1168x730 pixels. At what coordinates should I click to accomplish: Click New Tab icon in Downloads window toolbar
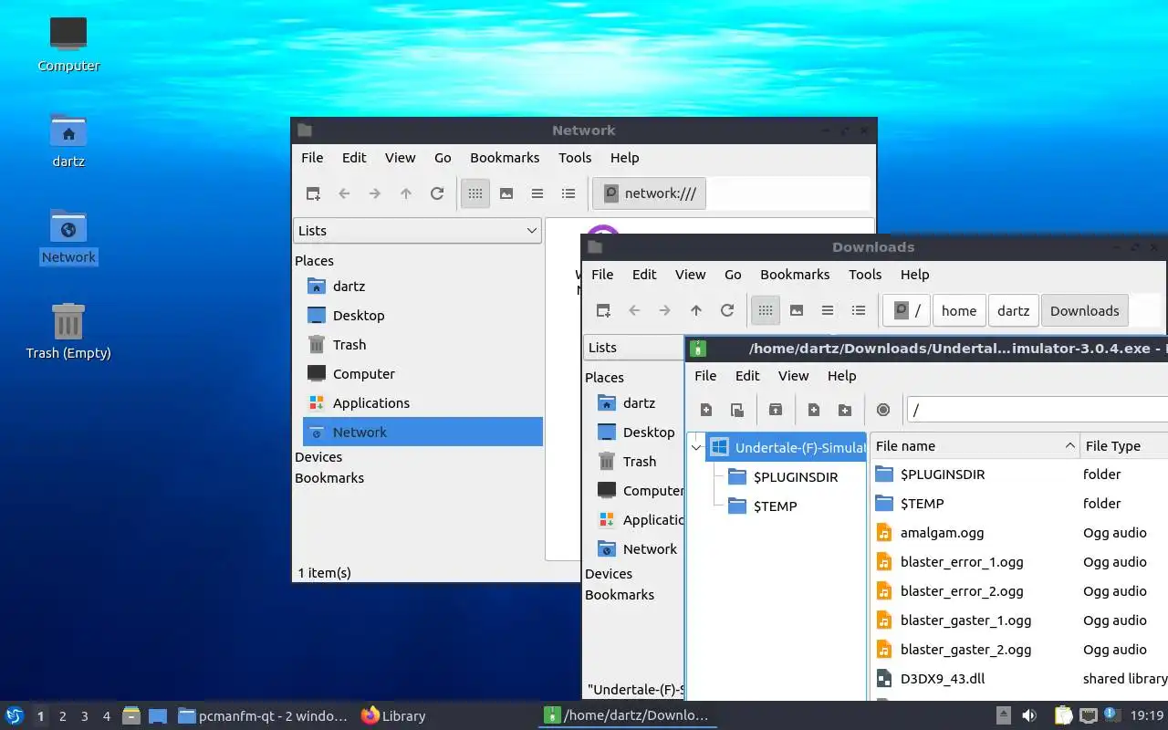603,310
